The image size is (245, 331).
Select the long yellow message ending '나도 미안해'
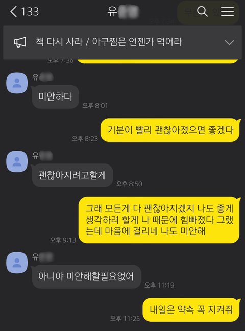(159, 220)
